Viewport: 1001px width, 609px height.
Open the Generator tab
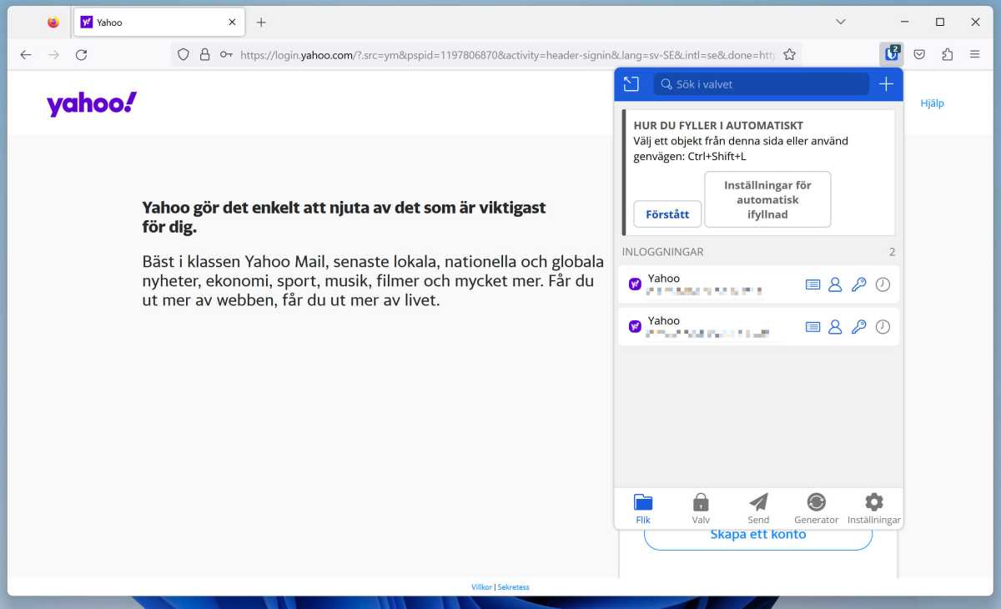pyautogui.click(x=816, y=509)
